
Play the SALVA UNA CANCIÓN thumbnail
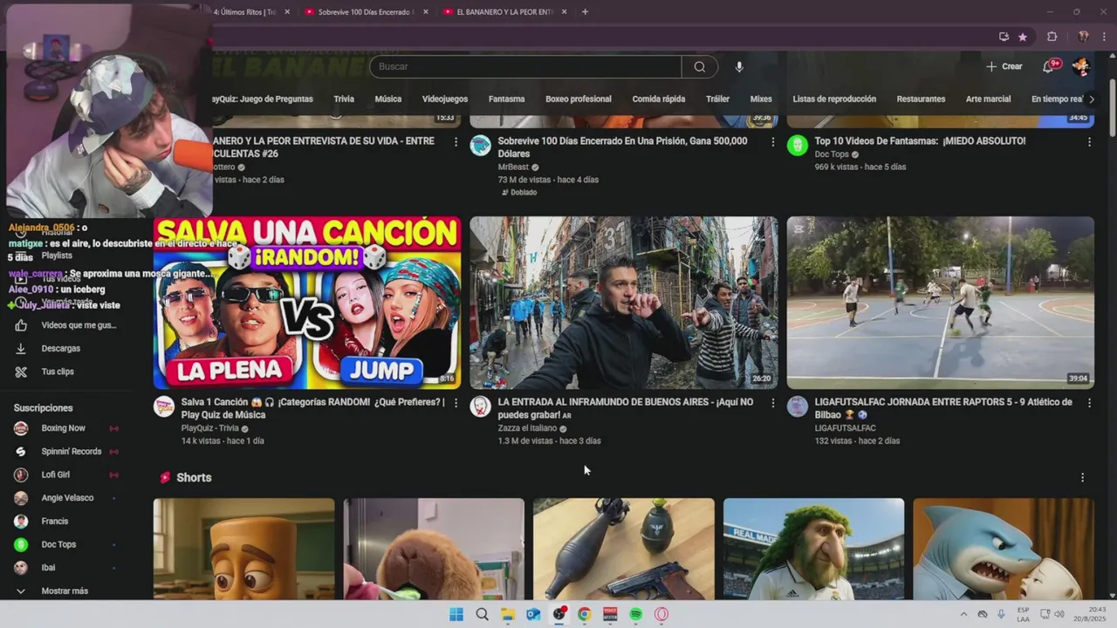pos(307,303)
